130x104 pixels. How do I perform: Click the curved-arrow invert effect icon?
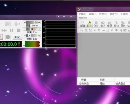click(112, 30)
